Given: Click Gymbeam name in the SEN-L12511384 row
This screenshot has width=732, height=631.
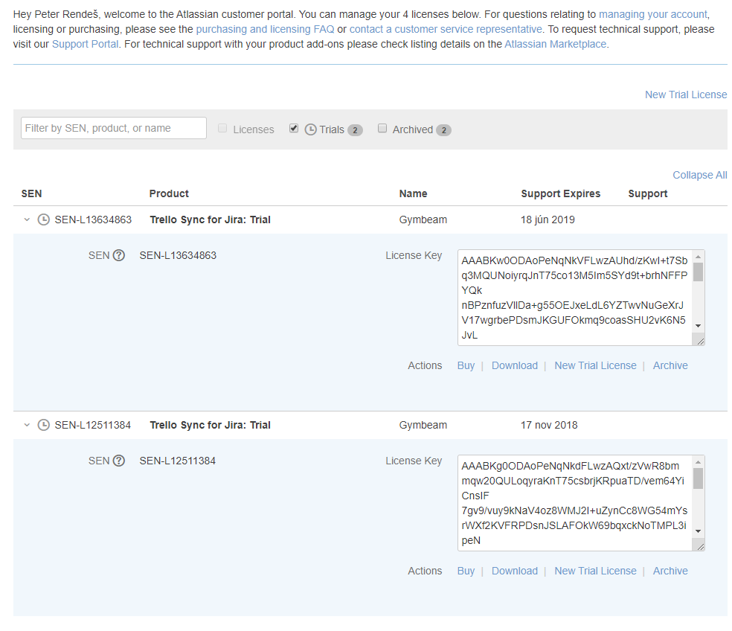Looking at the screenshot, I should point(423,425).
